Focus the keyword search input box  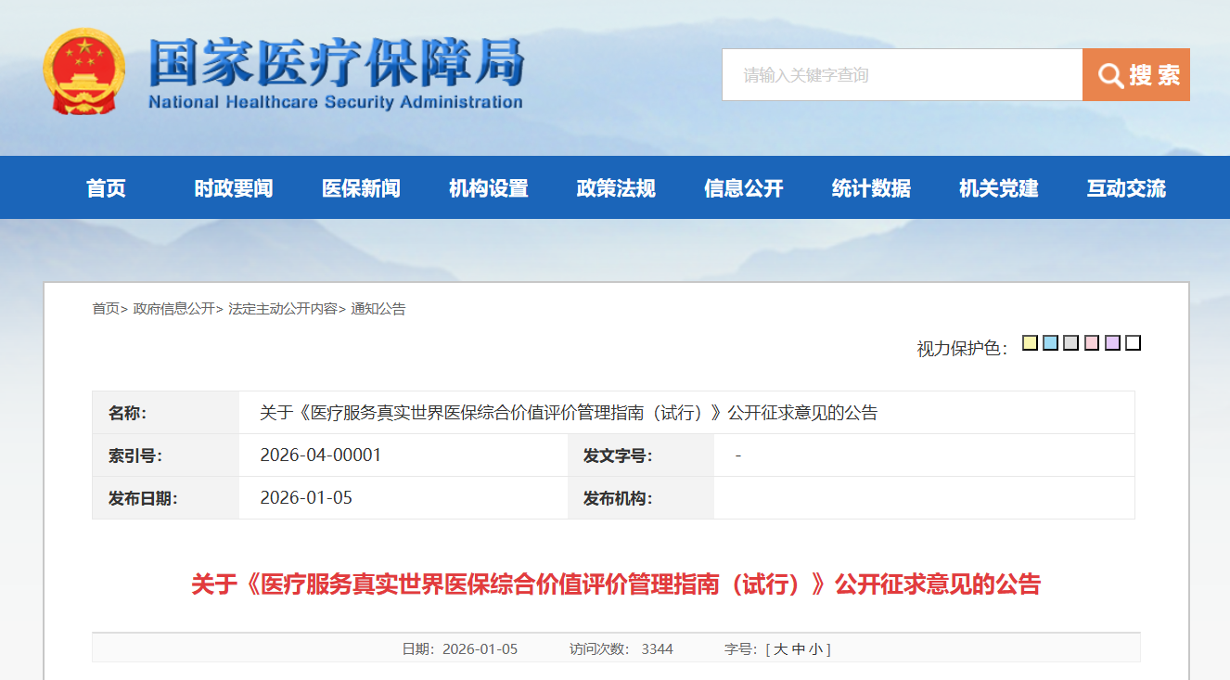coord(902,75)
